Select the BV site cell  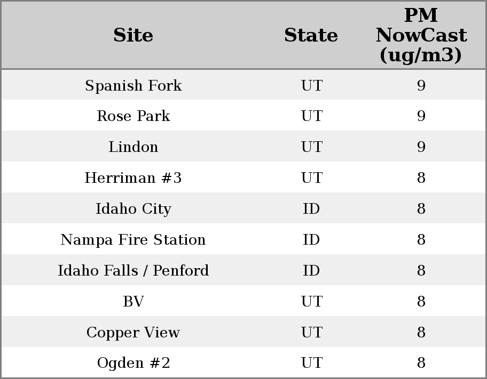point(133,302)
